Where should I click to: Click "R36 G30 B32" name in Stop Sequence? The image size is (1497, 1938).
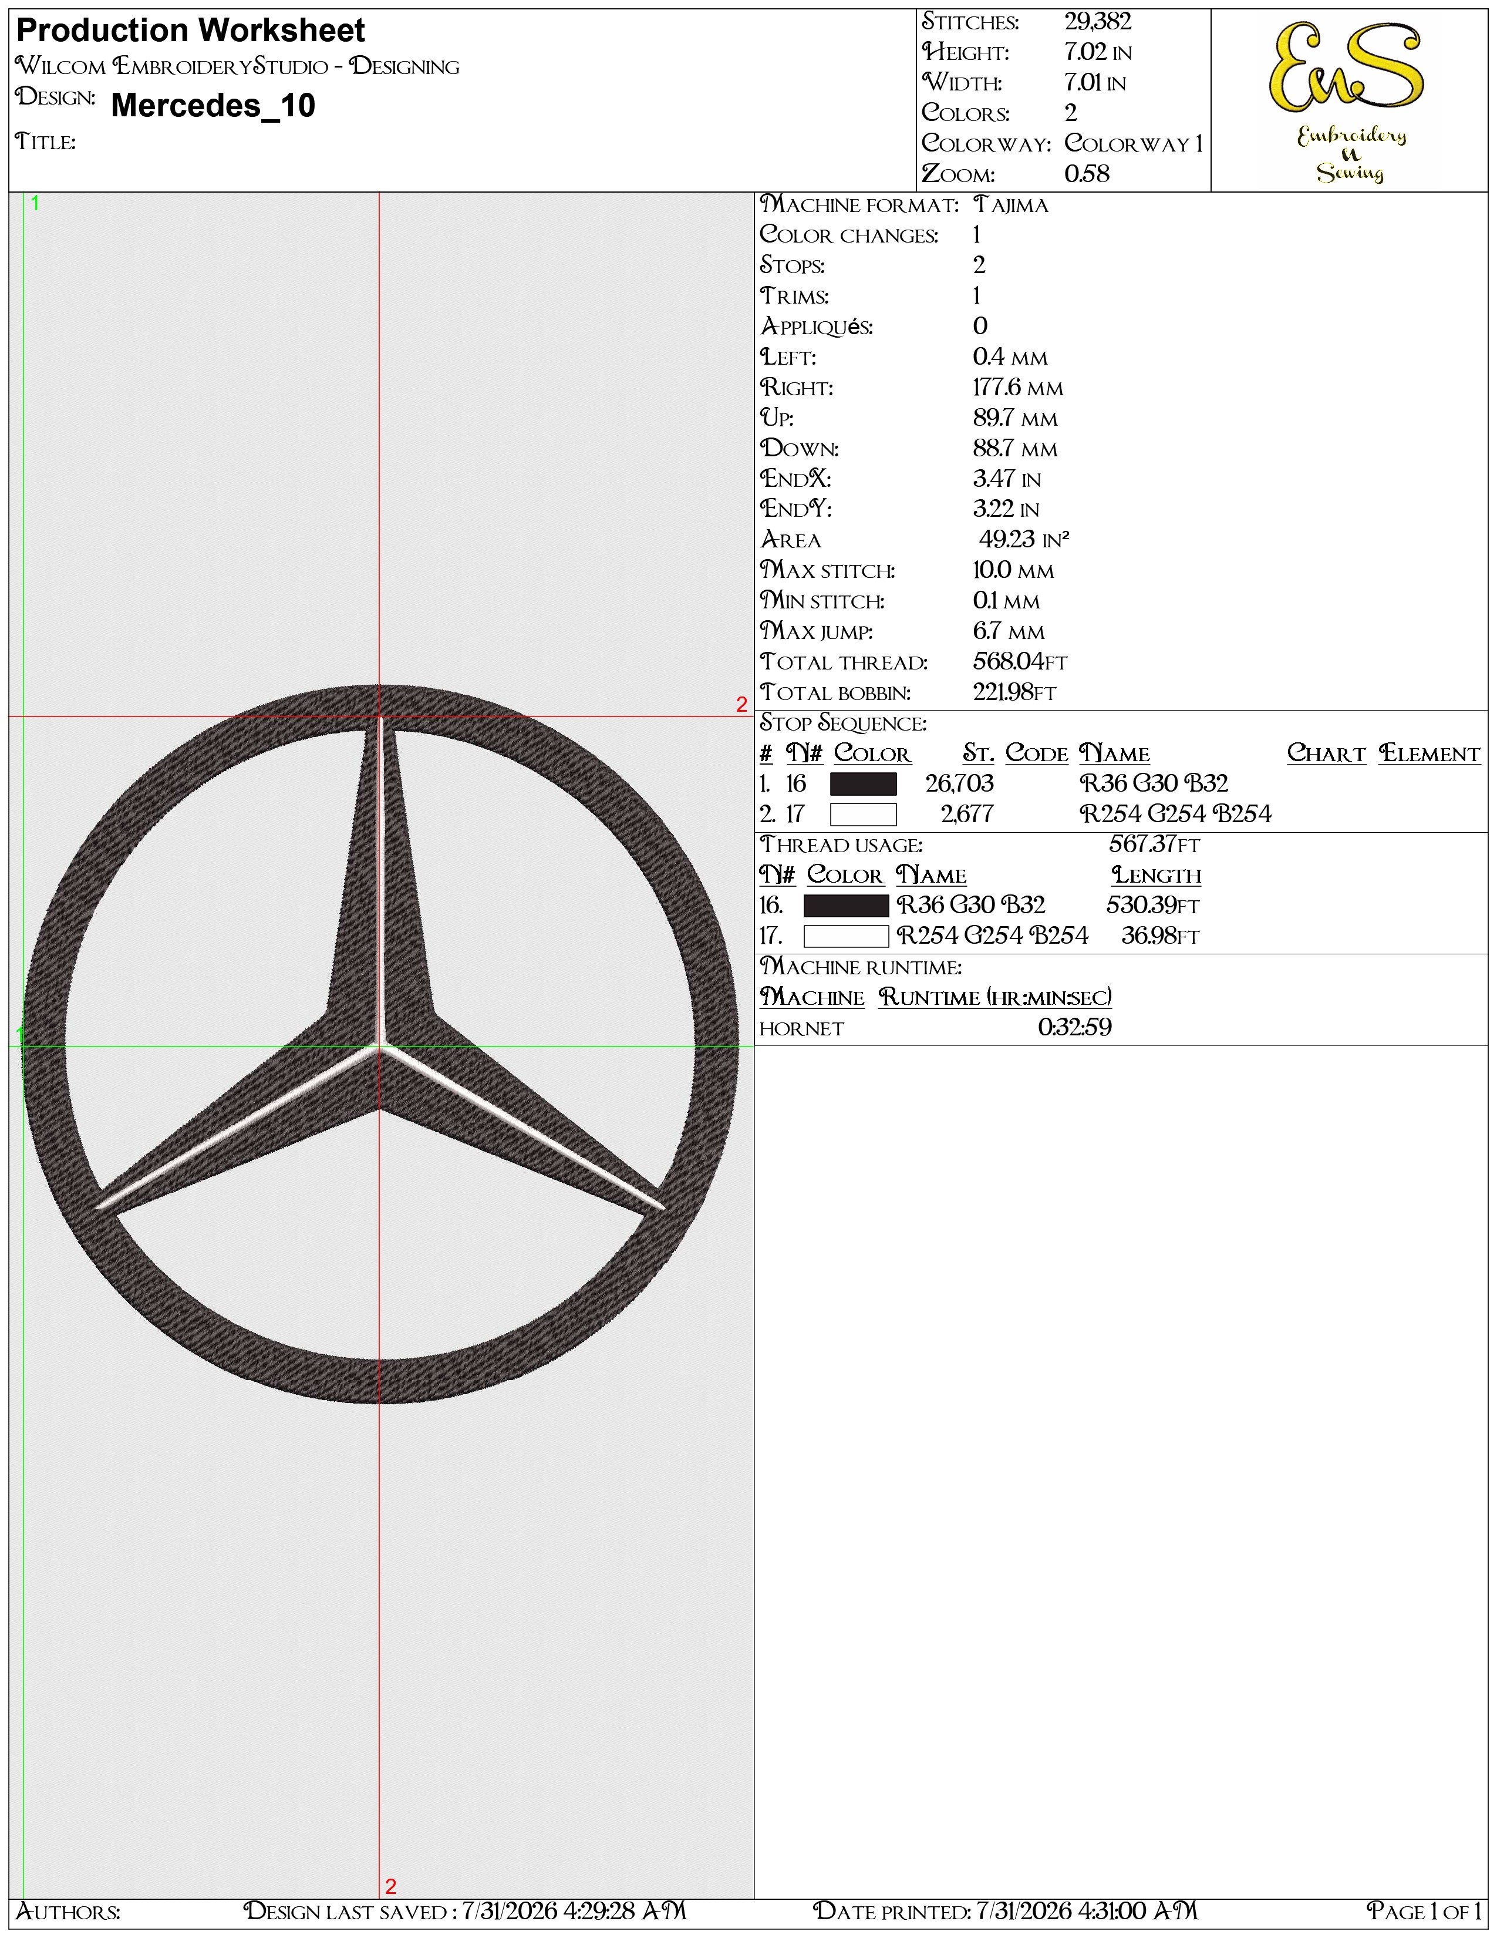coord(1154,783)
